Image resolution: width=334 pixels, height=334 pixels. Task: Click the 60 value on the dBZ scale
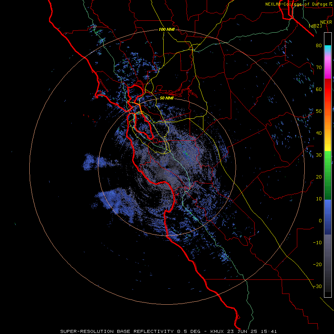coord(319,89)
